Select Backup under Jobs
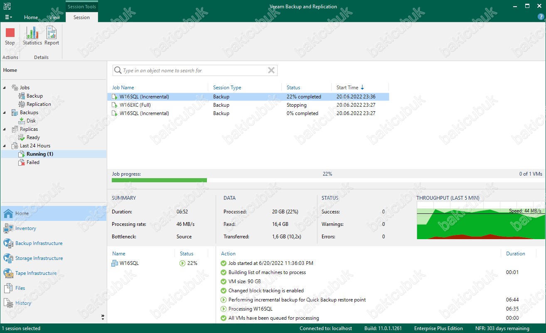Image resolution: width=546 pixels, height=333 pixels. click(x=34, y=96)
